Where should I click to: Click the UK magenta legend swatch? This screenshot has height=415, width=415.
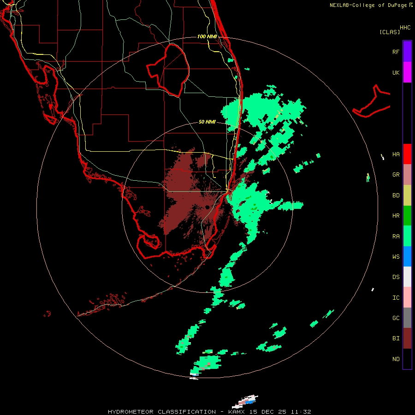407,72
